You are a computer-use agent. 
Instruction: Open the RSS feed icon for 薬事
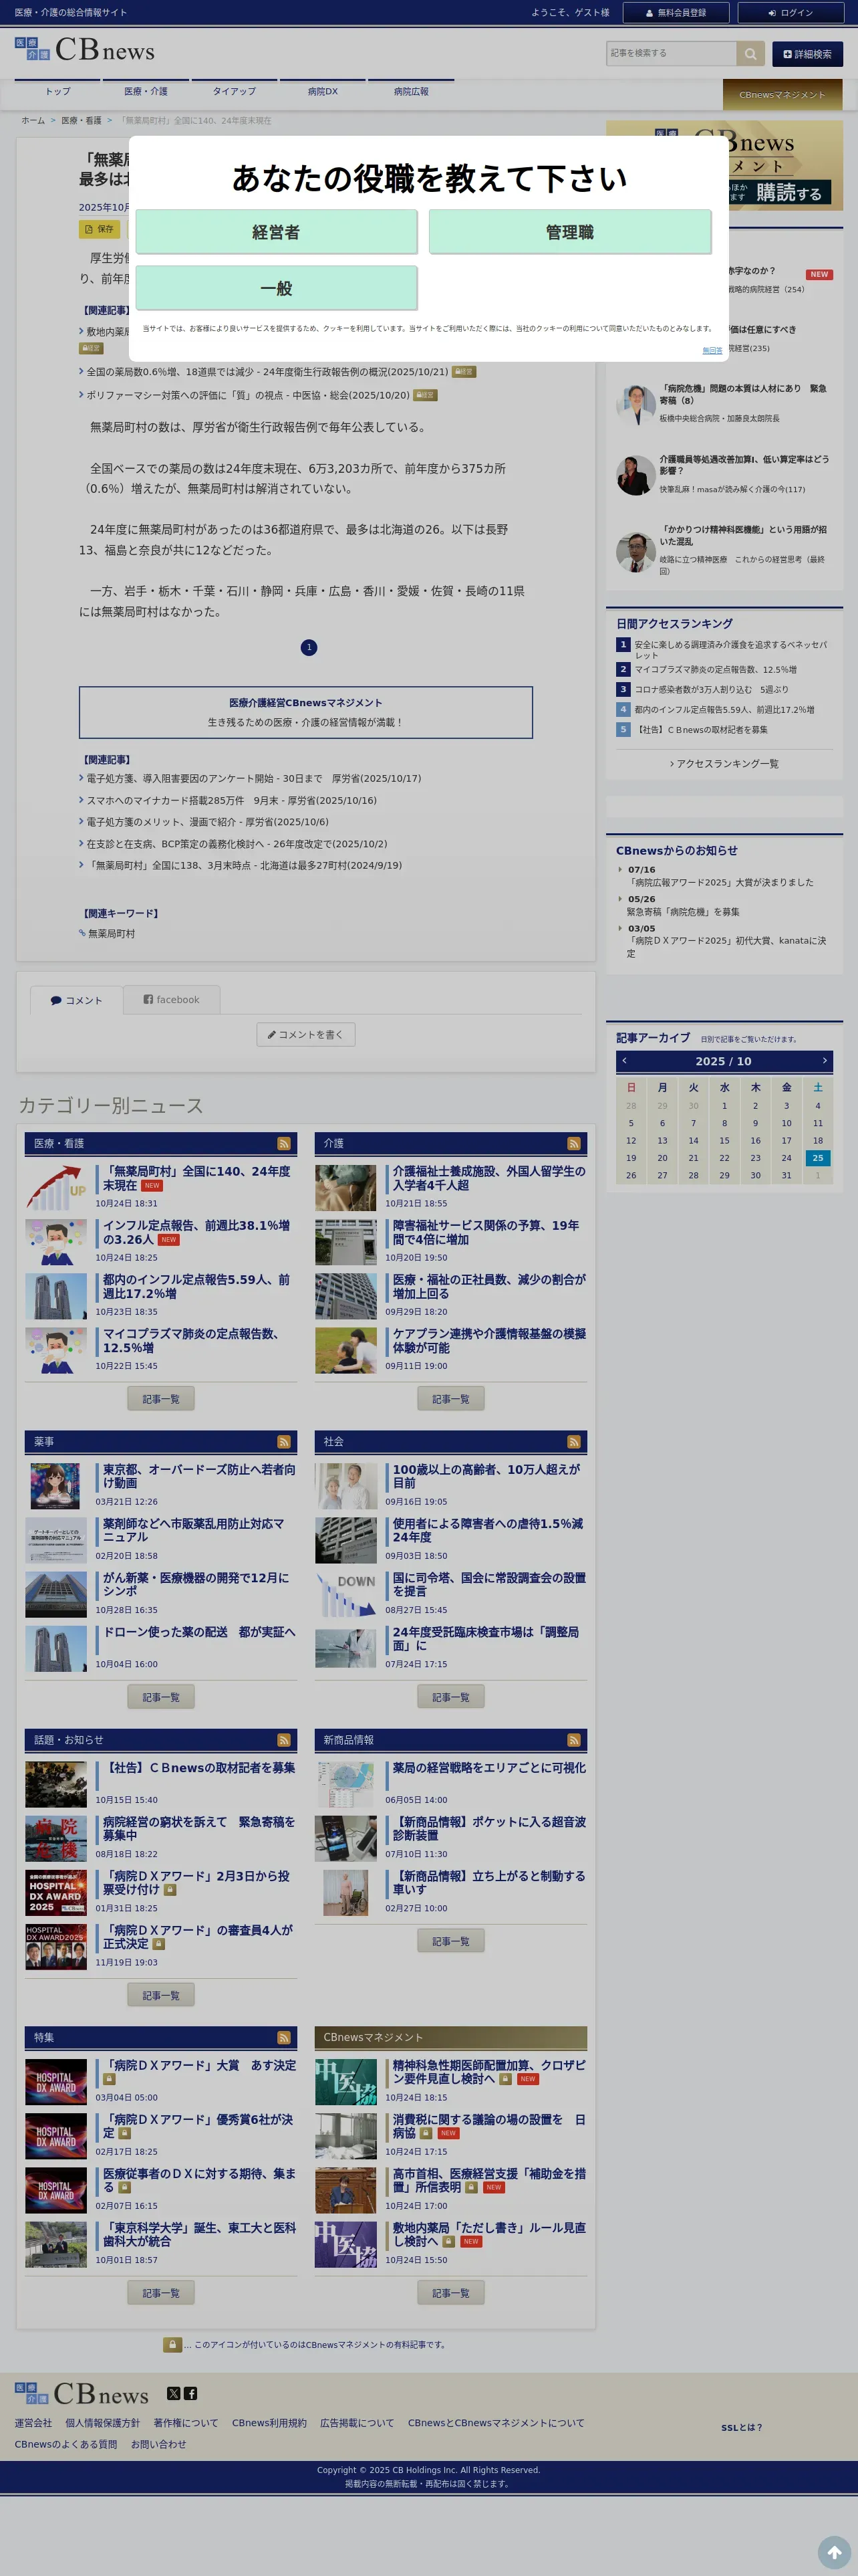click(x=284, y=1441)
